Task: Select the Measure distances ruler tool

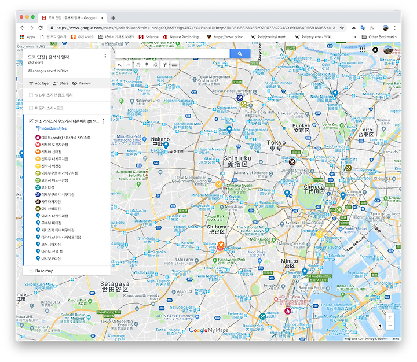Action: click(x=174, y=65)
